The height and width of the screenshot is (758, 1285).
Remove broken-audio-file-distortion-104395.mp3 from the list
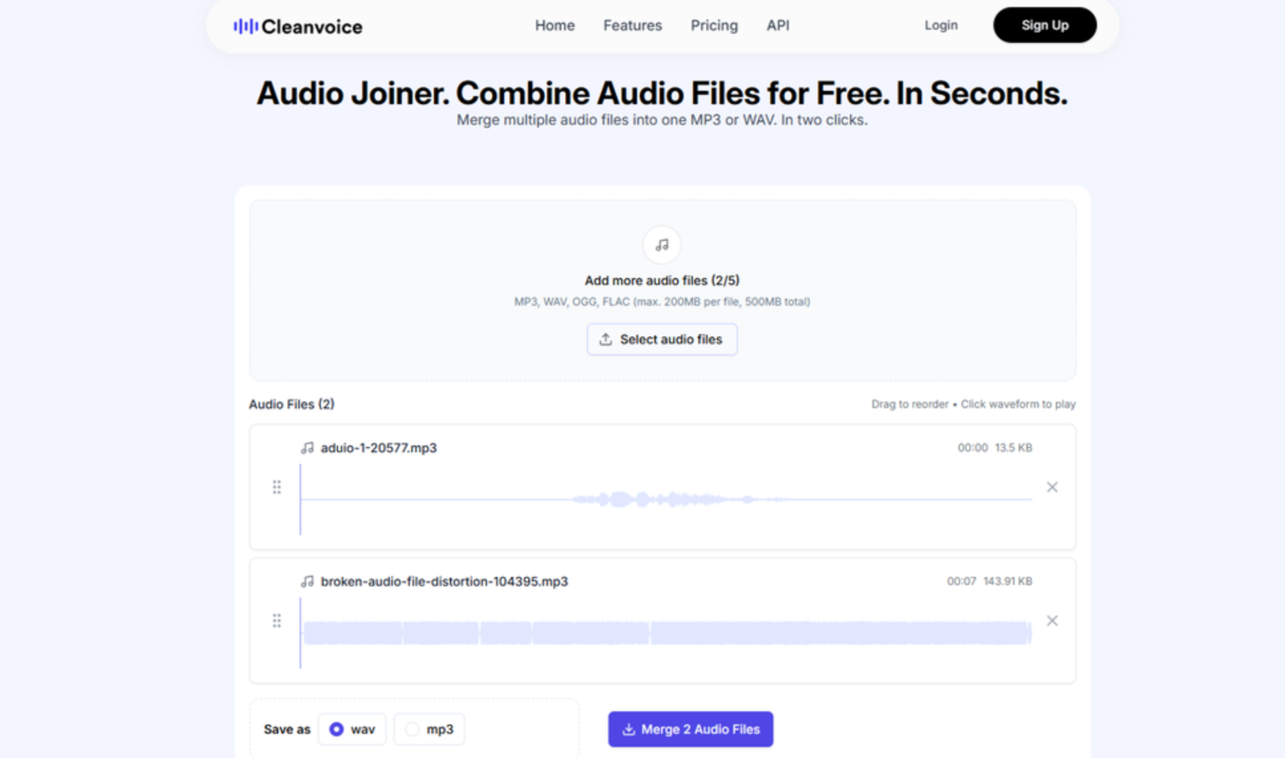tap(1053, 620)
